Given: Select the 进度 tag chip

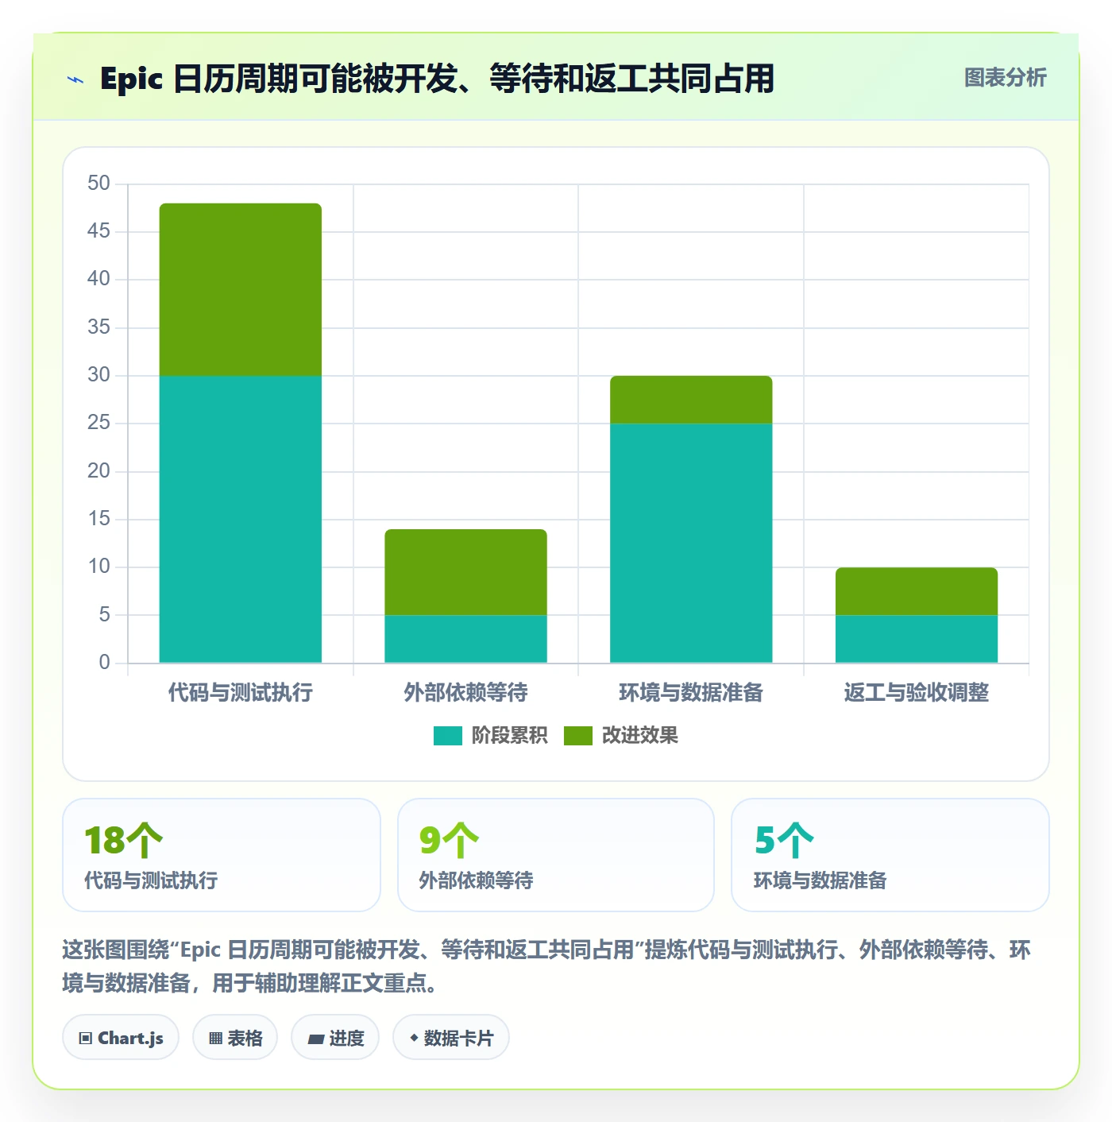Looking at the screenshot, I should [335, 1038].
